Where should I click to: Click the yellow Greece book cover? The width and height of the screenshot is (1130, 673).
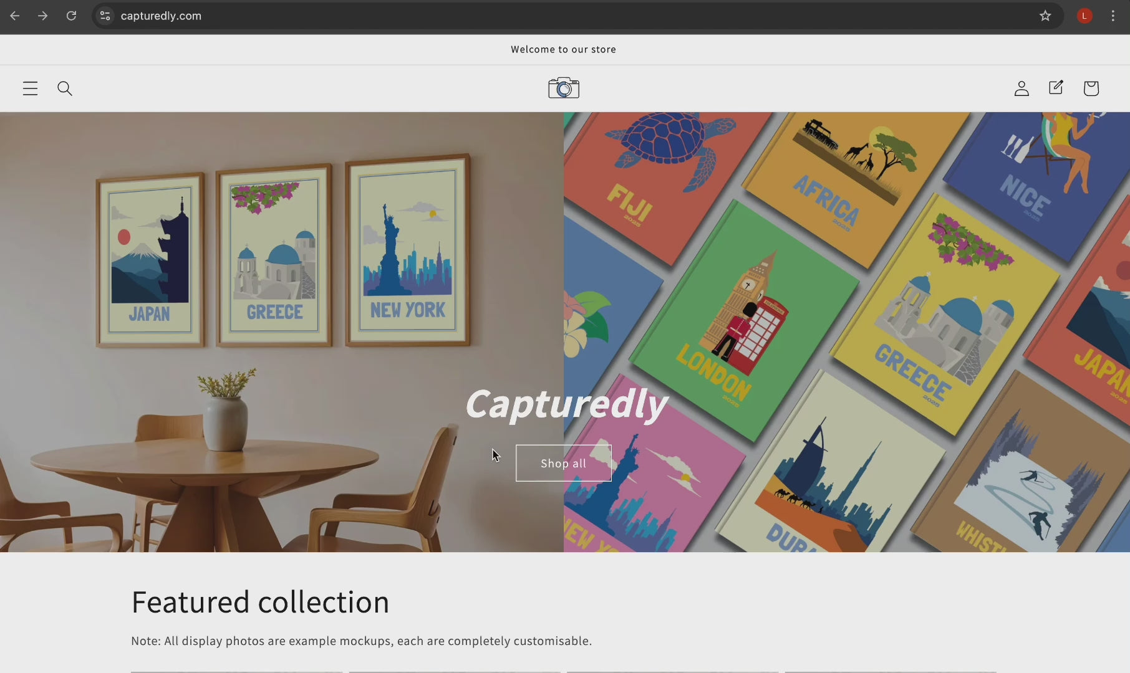[x=945, y=315]
